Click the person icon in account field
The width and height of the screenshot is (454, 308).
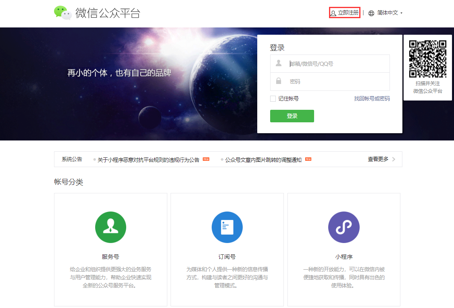click(x=279, y=63)
